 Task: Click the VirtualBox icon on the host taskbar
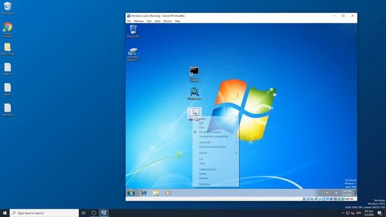[x=104, y=213]
